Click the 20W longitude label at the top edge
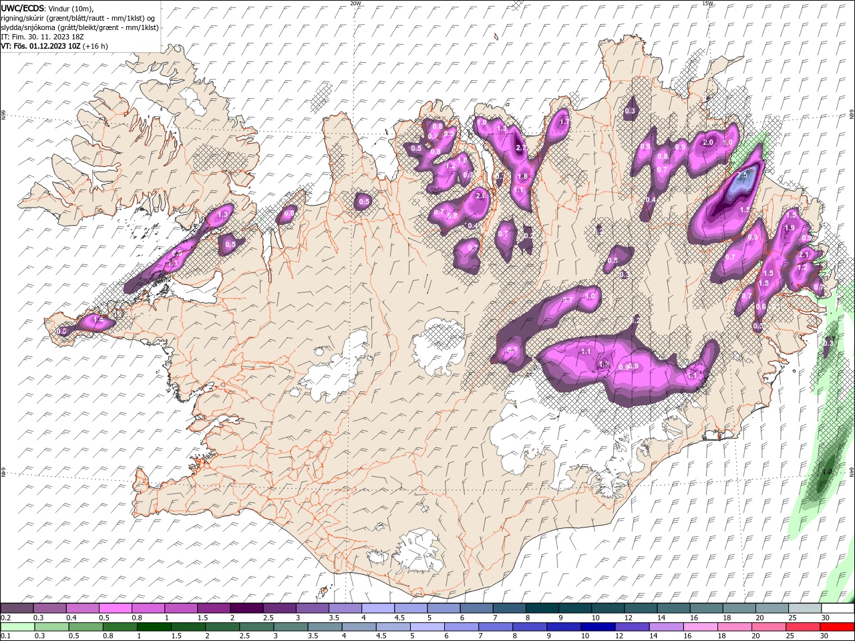Image resolution: width=855 pixels, height=641 pixels. point(355,3)
